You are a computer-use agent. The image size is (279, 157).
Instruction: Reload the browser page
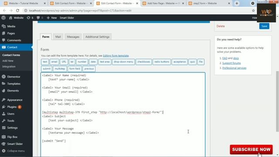click(17, 10)
